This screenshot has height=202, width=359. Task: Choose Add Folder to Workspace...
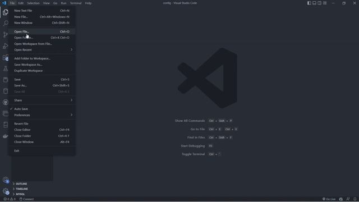tap(42, 58)
